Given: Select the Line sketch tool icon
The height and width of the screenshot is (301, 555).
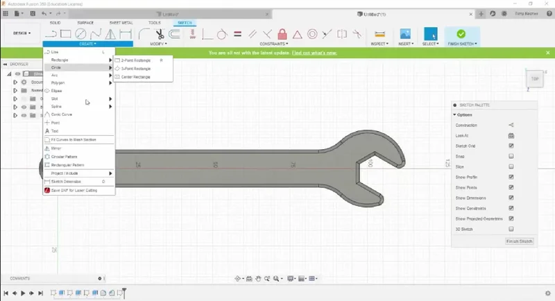Looking at the screenshot, I should (51, 34).
